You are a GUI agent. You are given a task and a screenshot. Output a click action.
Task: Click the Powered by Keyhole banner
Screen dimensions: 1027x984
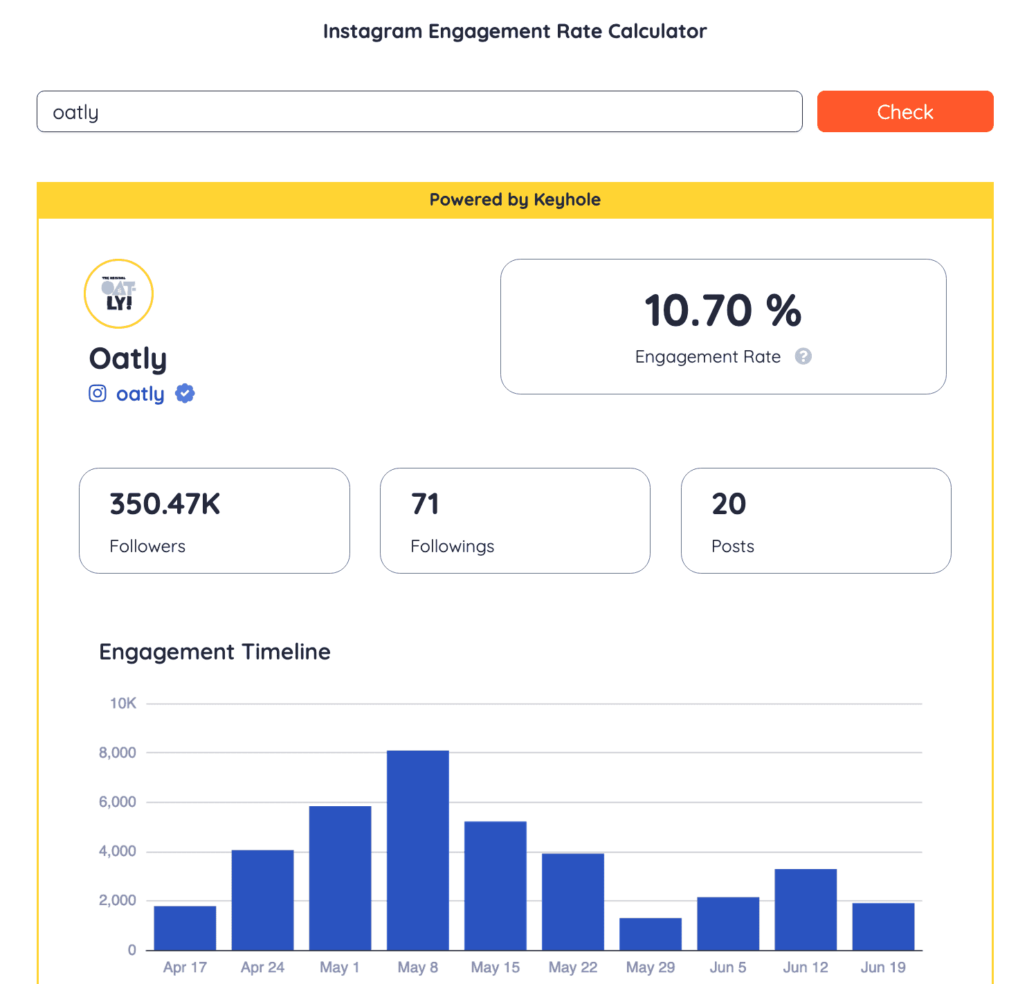(515, 200)
